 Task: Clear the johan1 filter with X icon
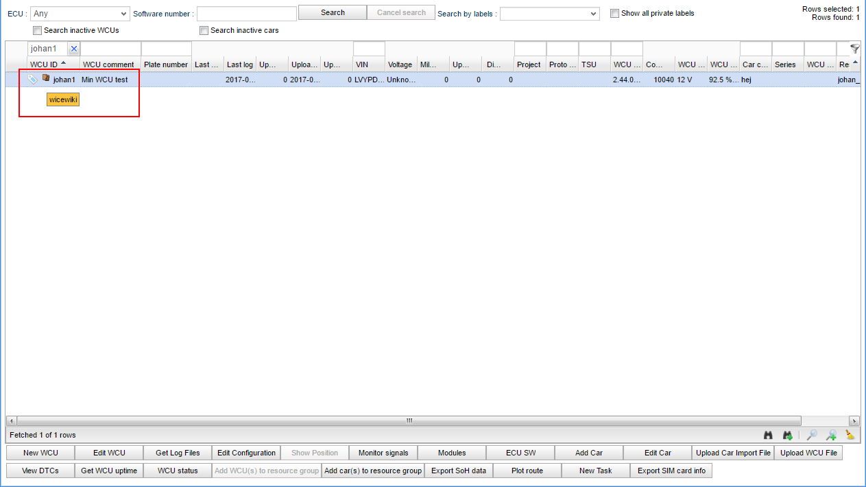pos(74,49)
